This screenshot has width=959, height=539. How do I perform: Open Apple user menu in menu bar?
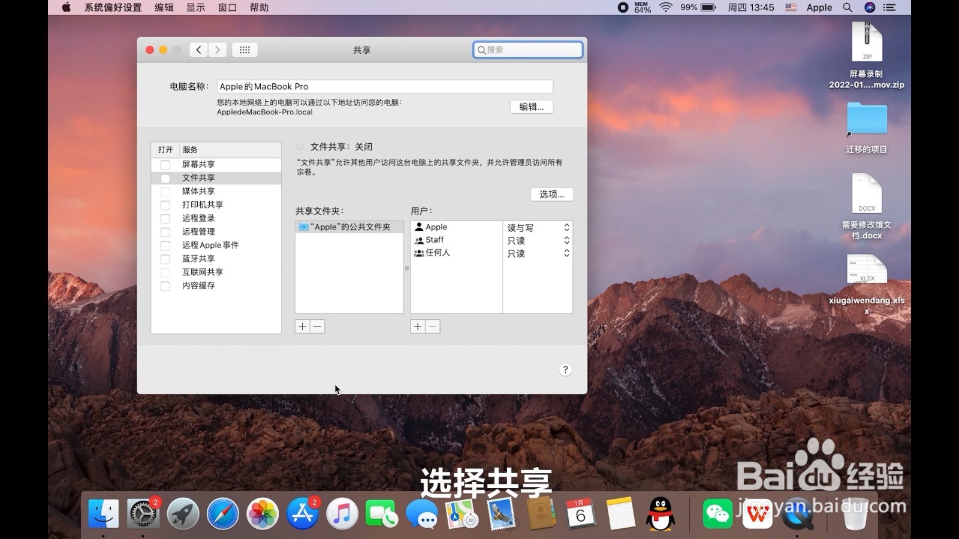[x=819, y=7]
